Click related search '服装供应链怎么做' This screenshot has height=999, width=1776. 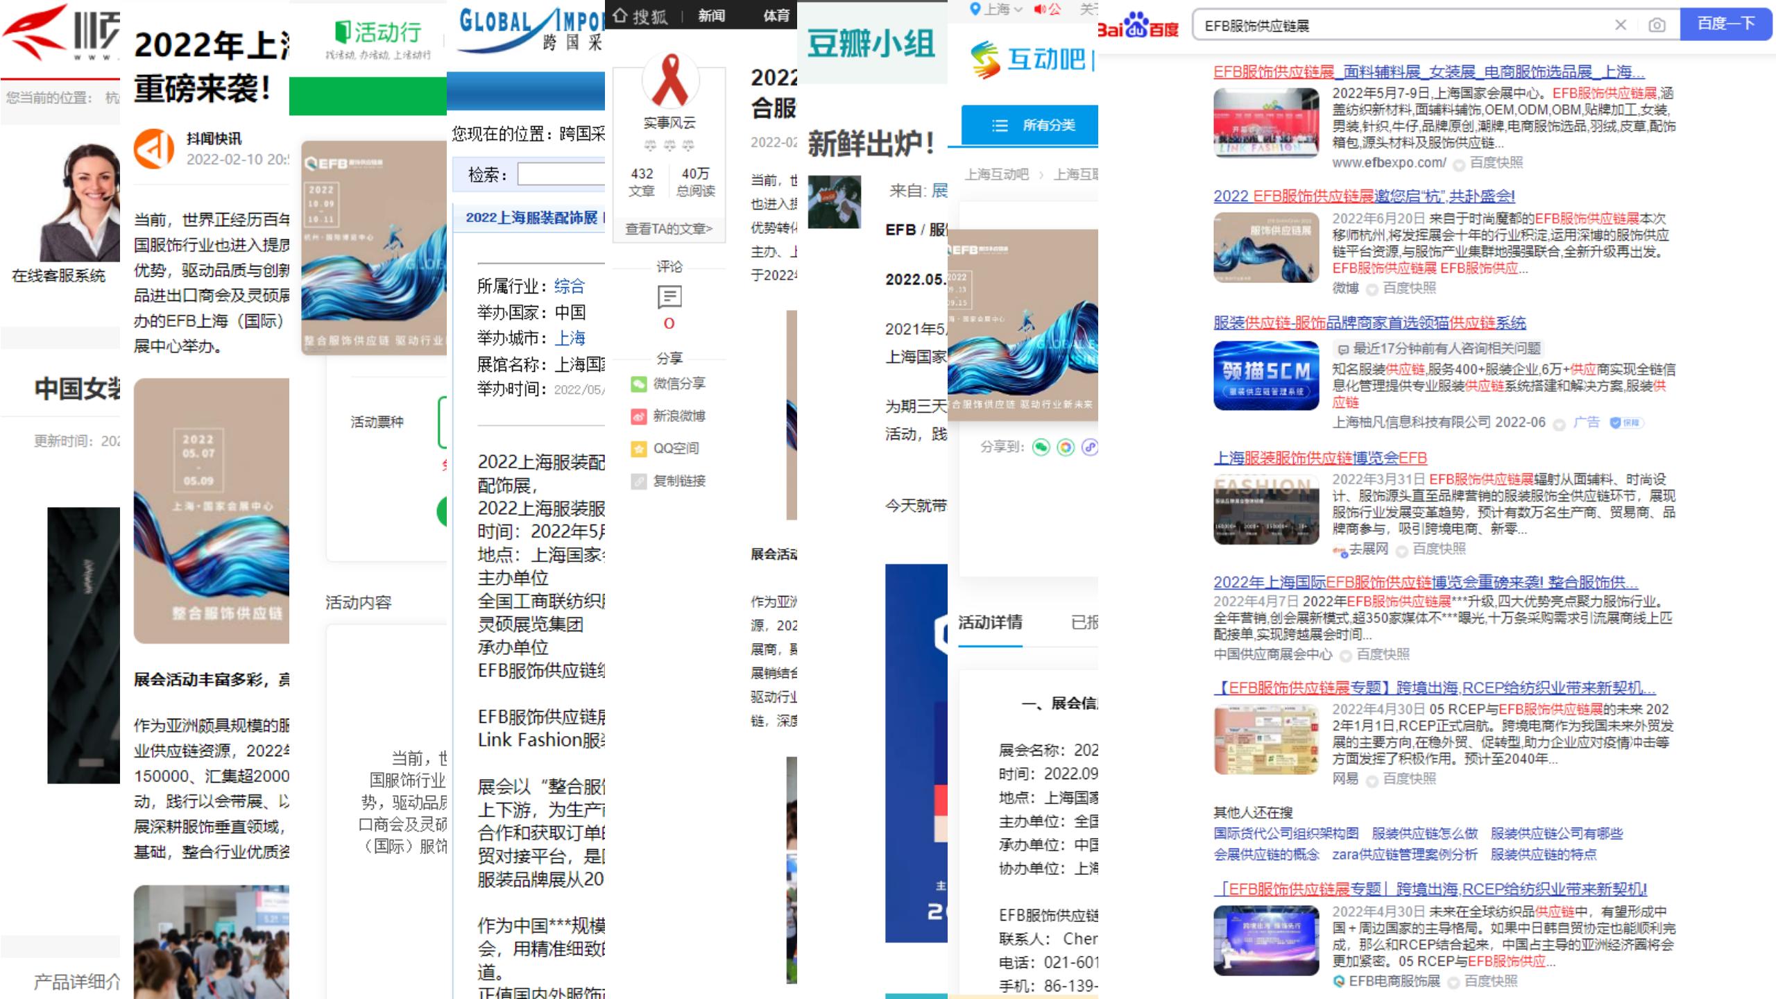1424,833
